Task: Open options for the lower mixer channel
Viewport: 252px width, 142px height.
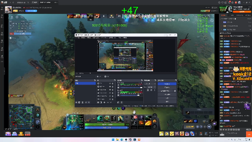Action: click(118, 92)
